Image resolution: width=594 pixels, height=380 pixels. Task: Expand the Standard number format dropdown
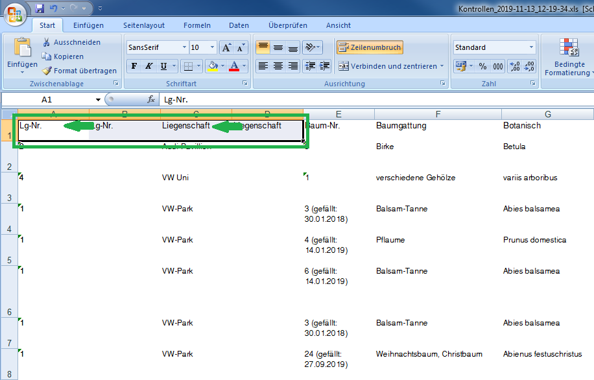tap(532, 47)
